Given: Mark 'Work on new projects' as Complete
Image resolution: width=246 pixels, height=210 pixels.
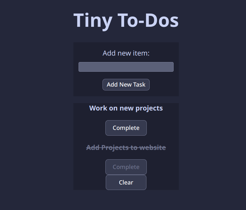Looking at the screenshot, I should (126, 128).
